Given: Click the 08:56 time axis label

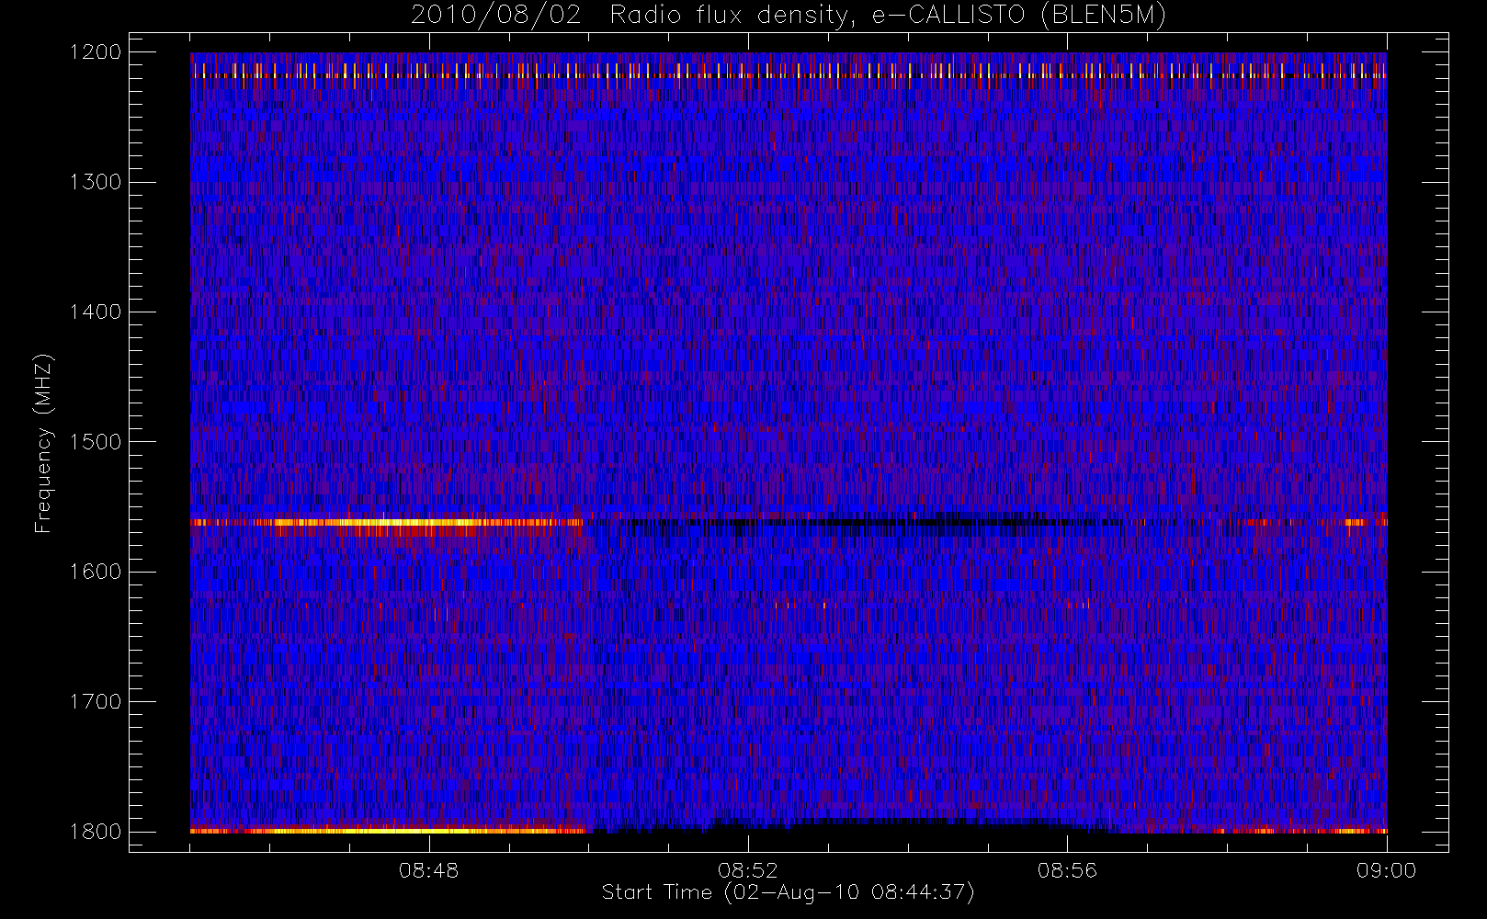Looking at the screenshot, I should (x=1067, y=870).
